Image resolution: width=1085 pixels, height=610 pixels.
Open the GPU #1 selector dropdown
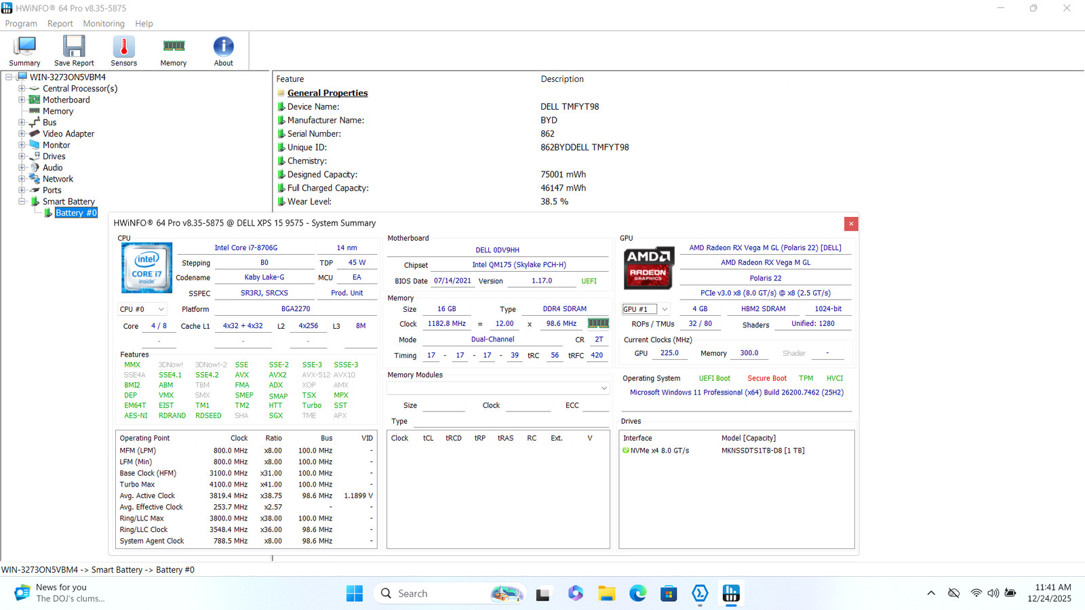tap(646, 309)
